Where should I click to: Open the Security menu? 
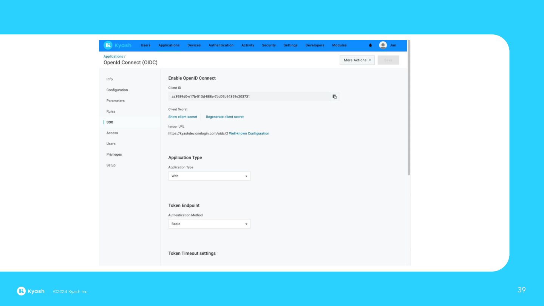coord(269,45)
